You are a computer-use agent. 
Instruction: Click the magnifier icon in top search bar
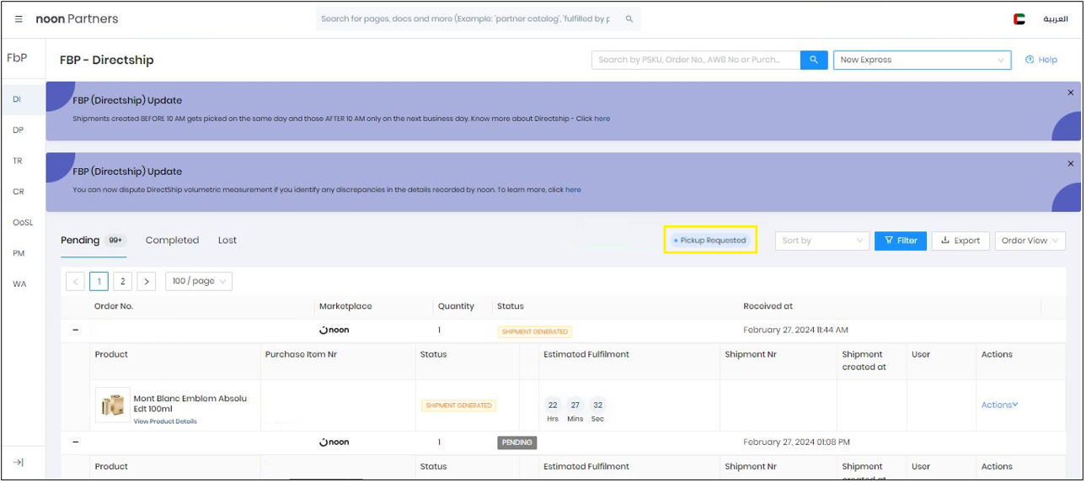(x=629, y=19)
